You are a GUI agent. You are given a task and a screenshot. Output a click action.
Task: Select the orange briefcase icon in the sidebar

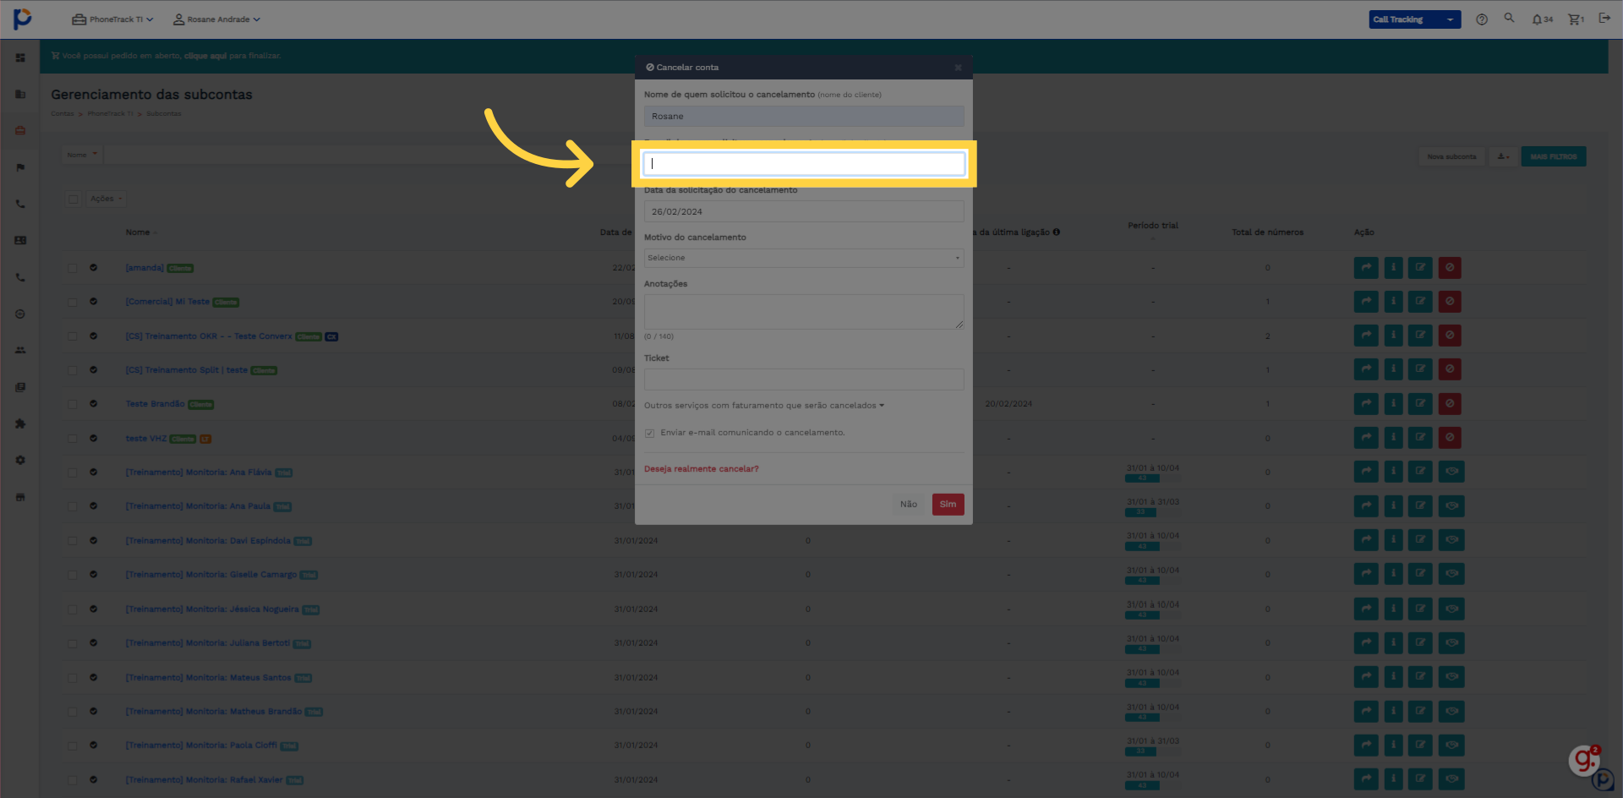[20, 130]
